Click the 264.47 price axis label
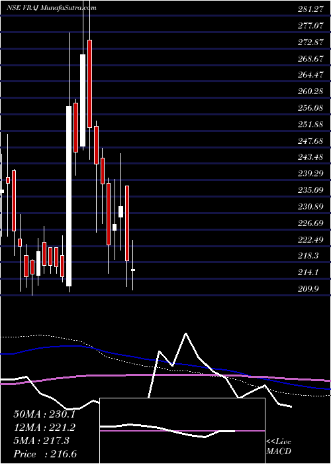 [x=310, y=75]
